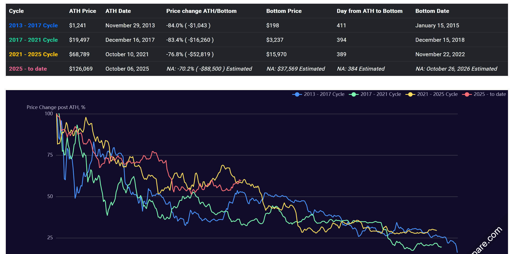The image size is (518, 254).
Task: Click the October 06, 2025 date cell
Action: click(127, 69)
